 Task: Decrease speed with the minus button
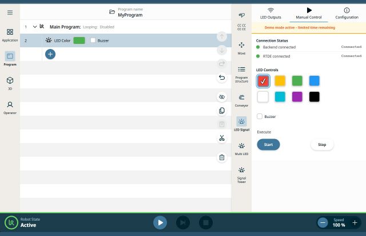click(x=323, y=222)
